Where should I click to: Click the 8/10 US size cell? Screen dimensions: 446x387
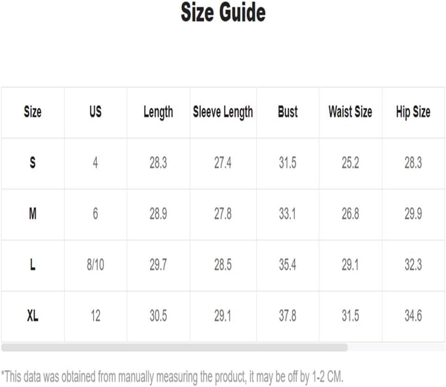click(x=96, y=265)
